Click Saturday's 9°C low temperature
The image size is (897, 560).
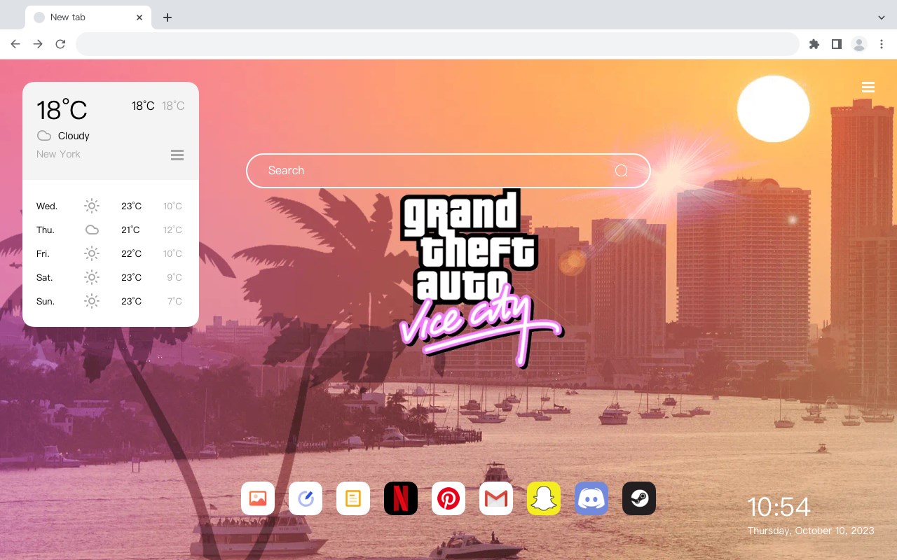tap(174, 277)
